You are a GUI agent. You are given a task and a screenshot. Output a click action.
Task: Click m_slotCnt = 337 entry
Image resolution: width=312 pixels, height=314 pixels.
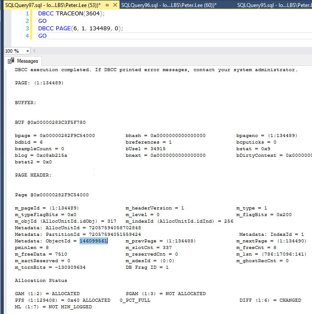click(149, 248)
